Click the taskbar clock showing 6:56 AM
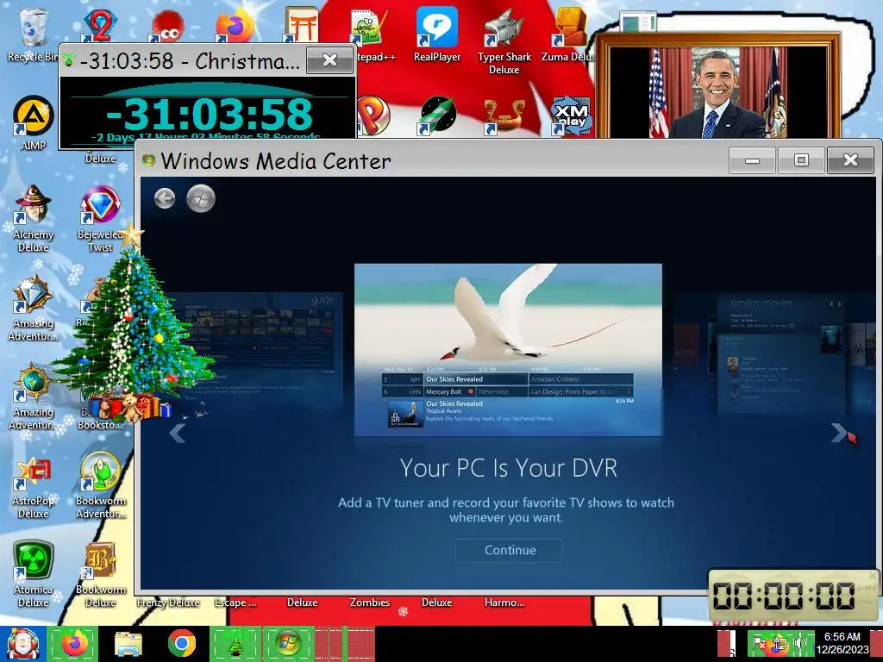This screenshot has height=662, width=883. (843, 643)
